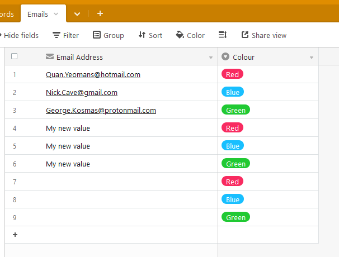Select 'My new value' cell in row 4

coord(111,128)
